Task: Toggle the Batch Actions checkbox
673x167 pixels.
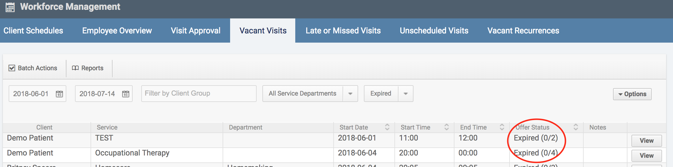Action: coord(12,68)
